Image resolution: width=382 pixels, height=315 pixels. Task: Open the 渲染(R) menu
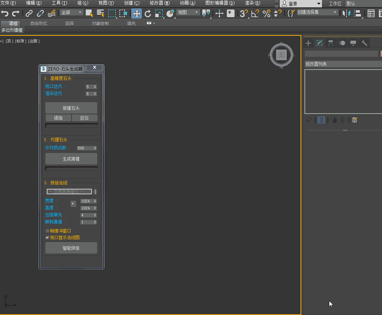[252, 3]
